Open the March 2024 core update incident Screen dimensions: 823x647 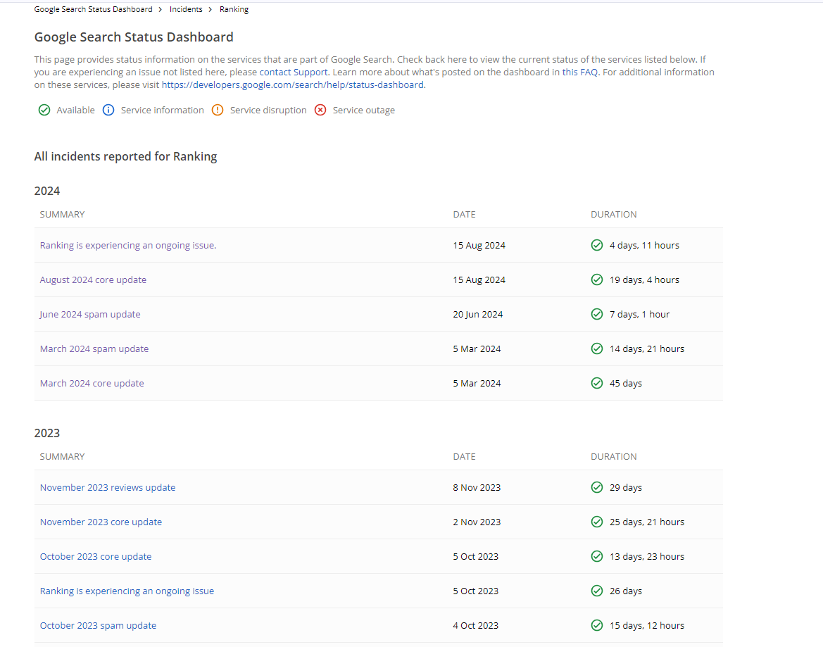click(92, 383)
